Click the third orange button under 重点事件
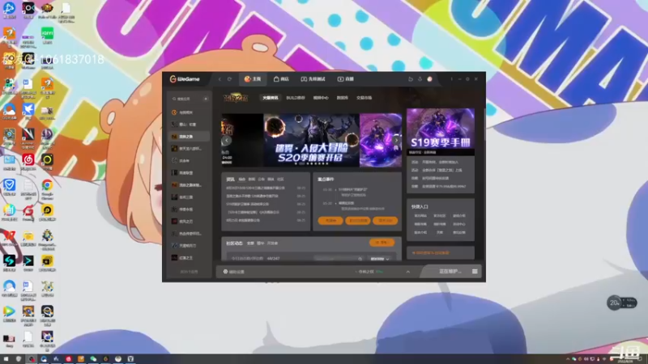This screenshot has width=648, height=364. (386, 221)
